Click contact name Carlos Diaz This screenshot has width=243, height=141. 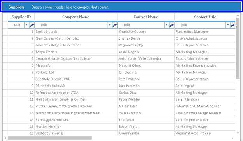pos(128,93)
